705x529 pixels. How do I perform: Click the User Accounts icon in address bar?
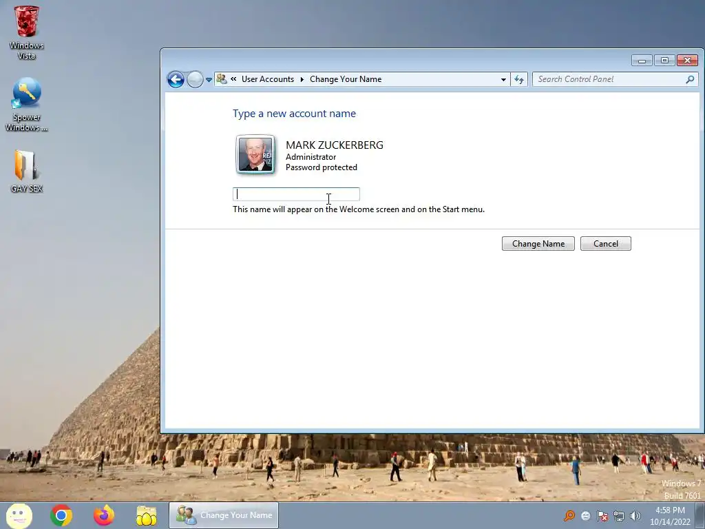point(222,79)
